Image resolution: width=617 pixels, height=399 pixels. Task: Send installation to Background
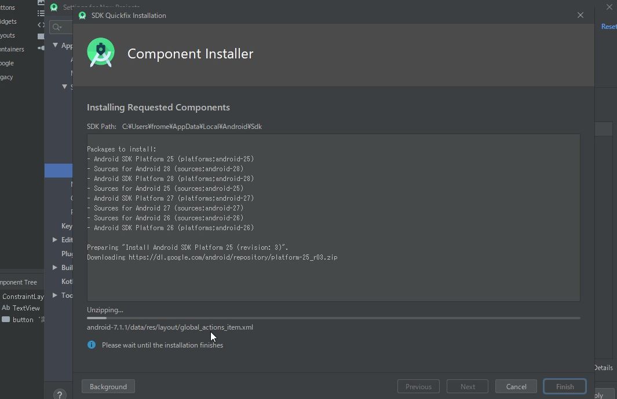[x=108, y=386]
